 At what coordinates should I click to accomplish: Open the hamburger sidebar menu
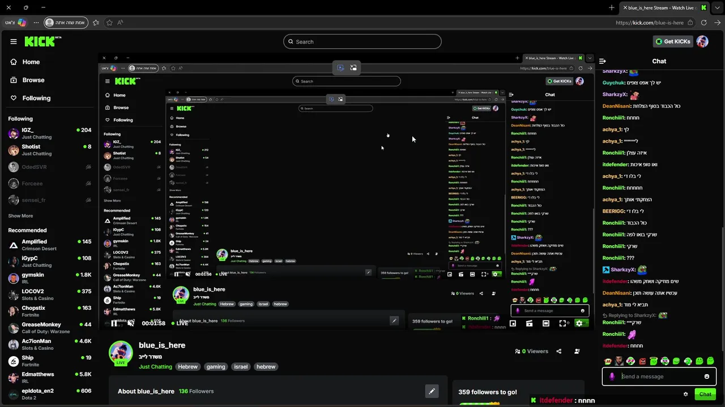pos(14,41)
